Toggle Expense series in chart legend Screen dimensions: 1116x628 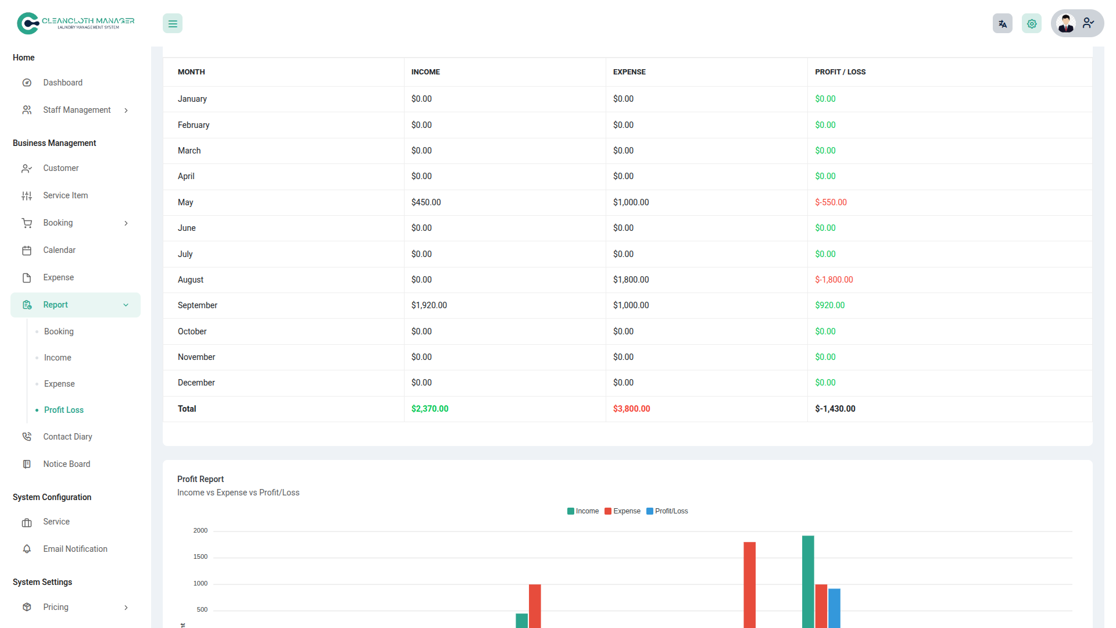(x=623, y=511)
